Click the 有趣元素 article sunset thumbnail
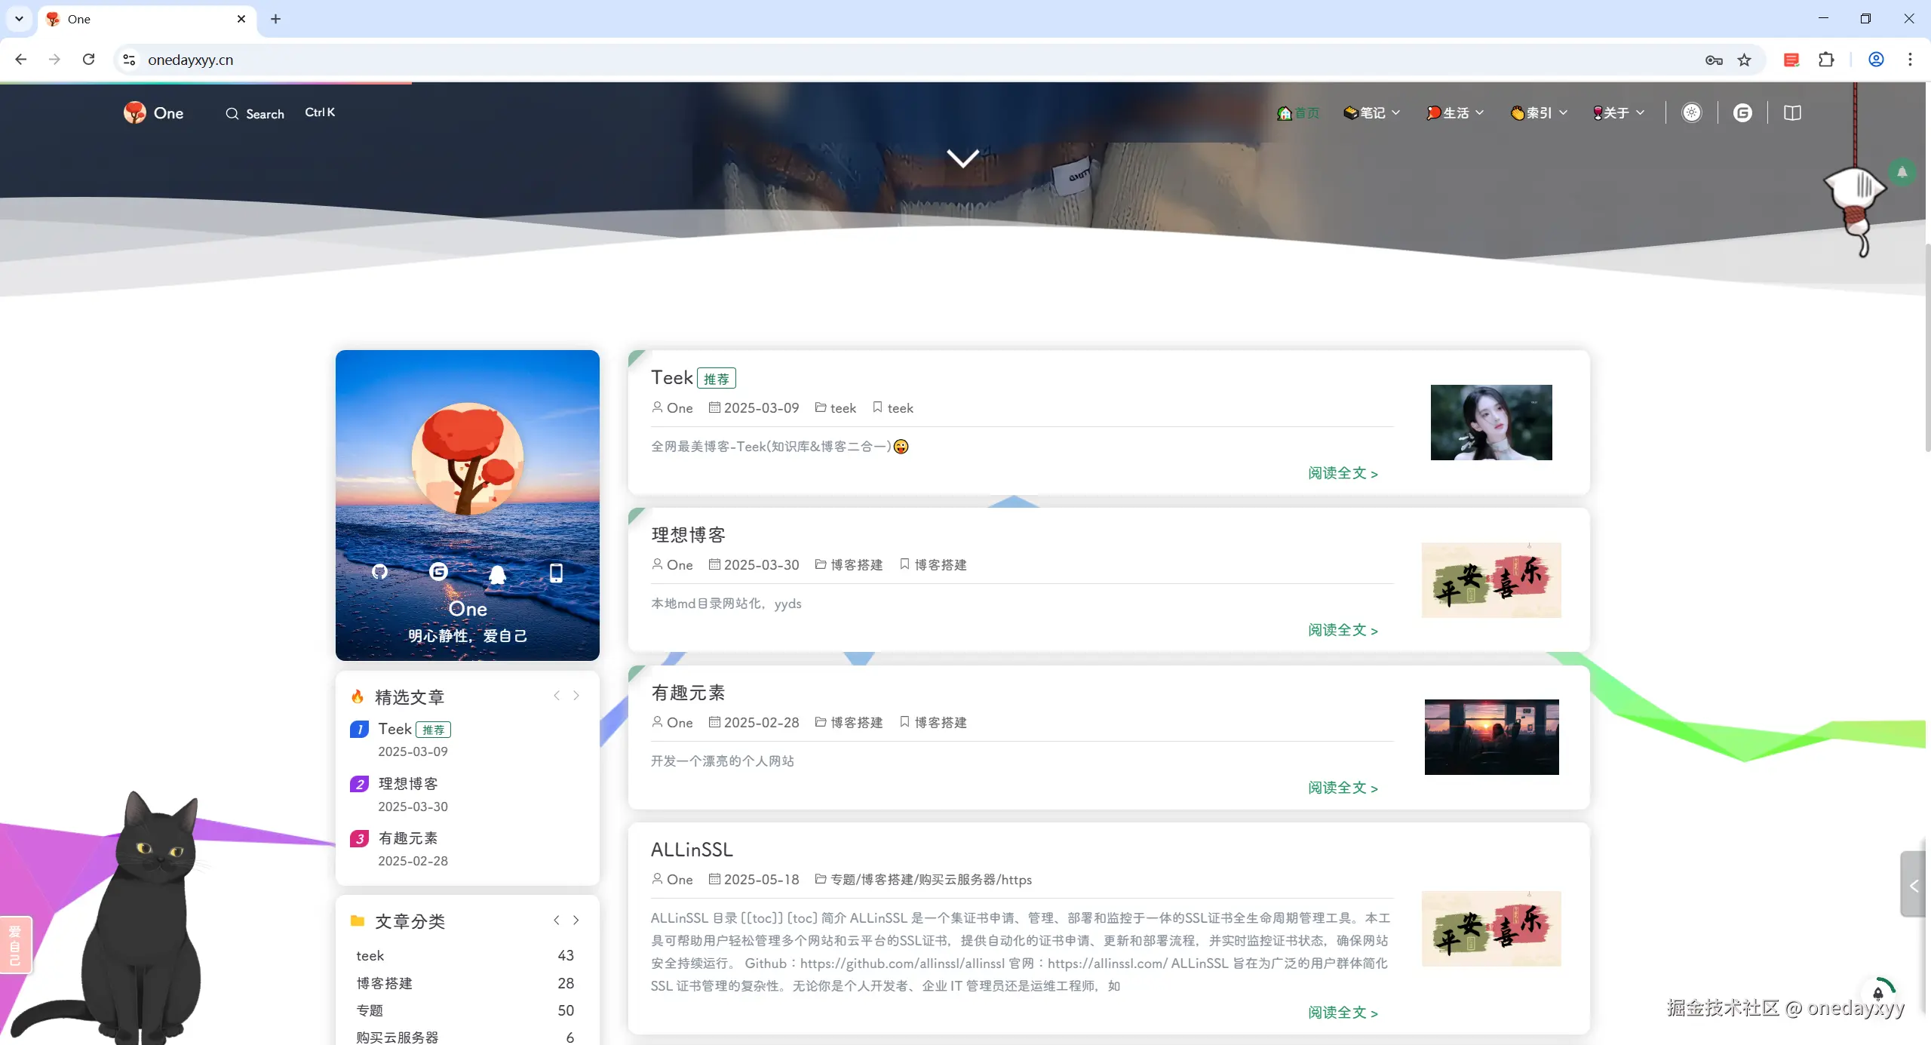Screen dimensions: 1931x1045 pos(1491,737)
